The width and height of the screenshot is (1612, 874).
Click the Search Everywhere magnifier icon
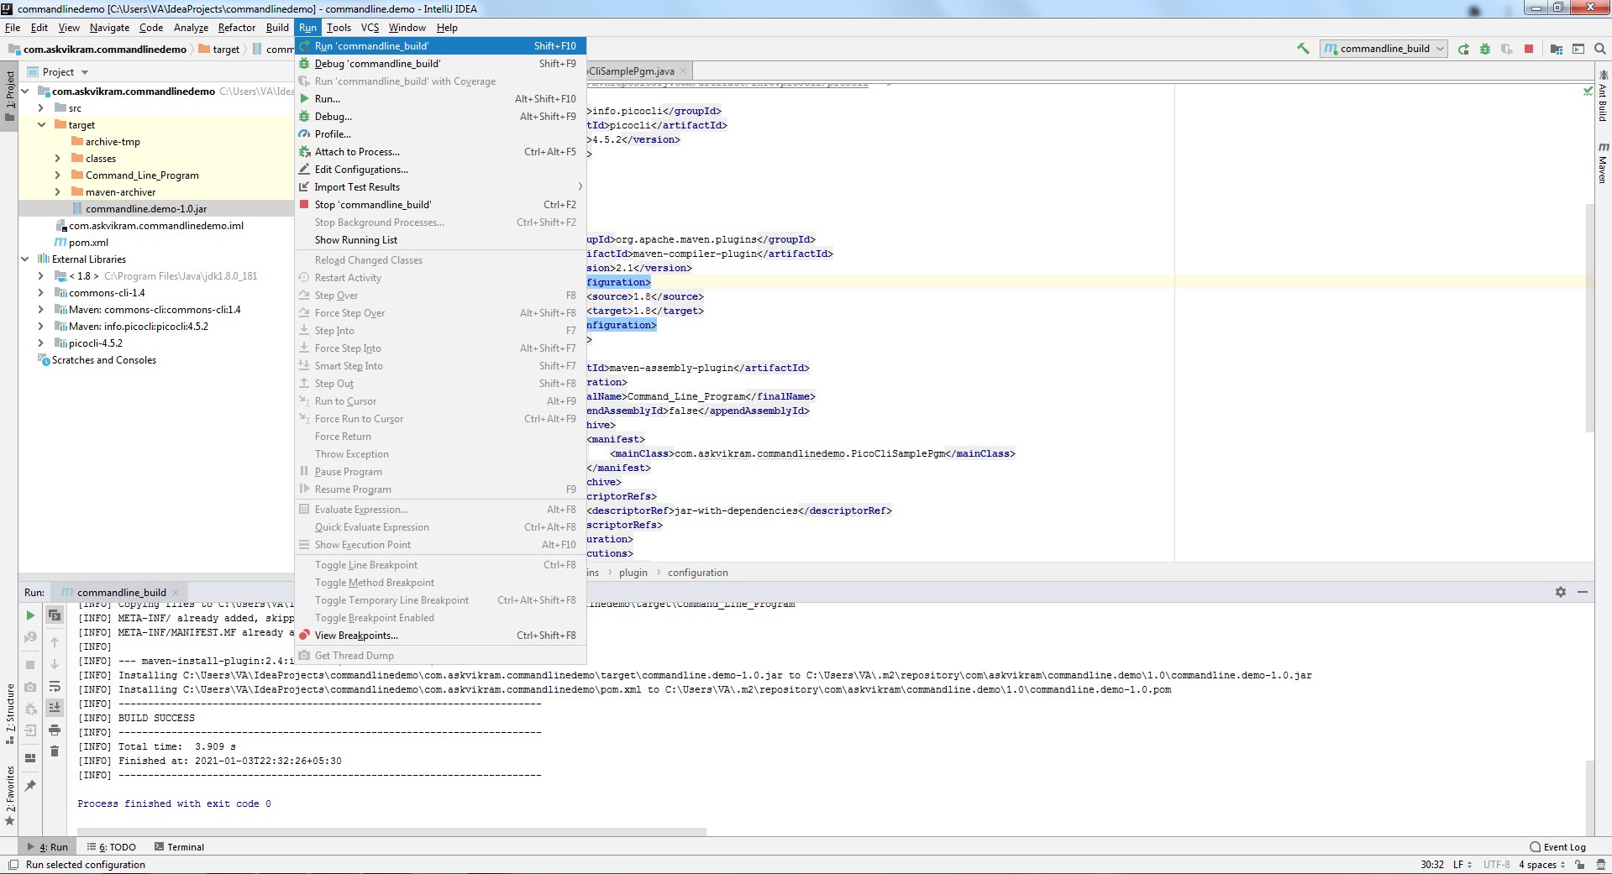(1600, 49)
